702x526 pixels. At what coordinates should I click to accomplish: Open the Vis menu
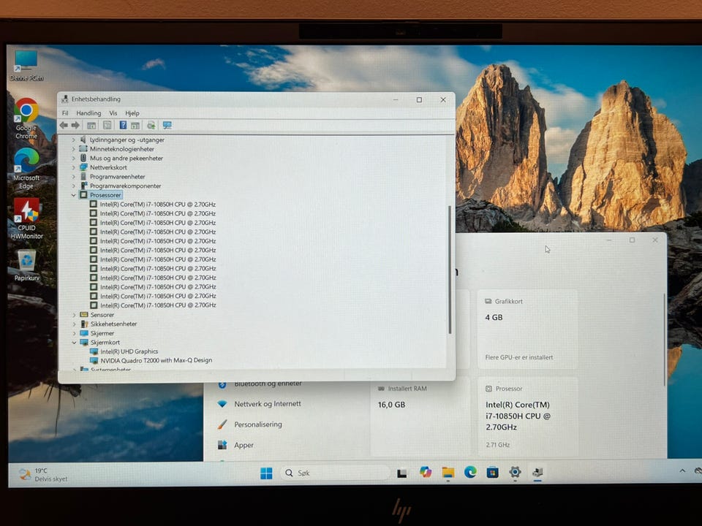click(x=113, y=113)
